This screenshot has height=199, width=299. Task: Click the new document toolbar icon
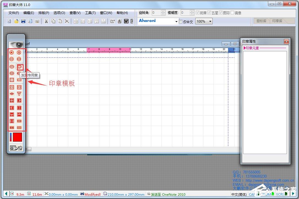point(9,21)
